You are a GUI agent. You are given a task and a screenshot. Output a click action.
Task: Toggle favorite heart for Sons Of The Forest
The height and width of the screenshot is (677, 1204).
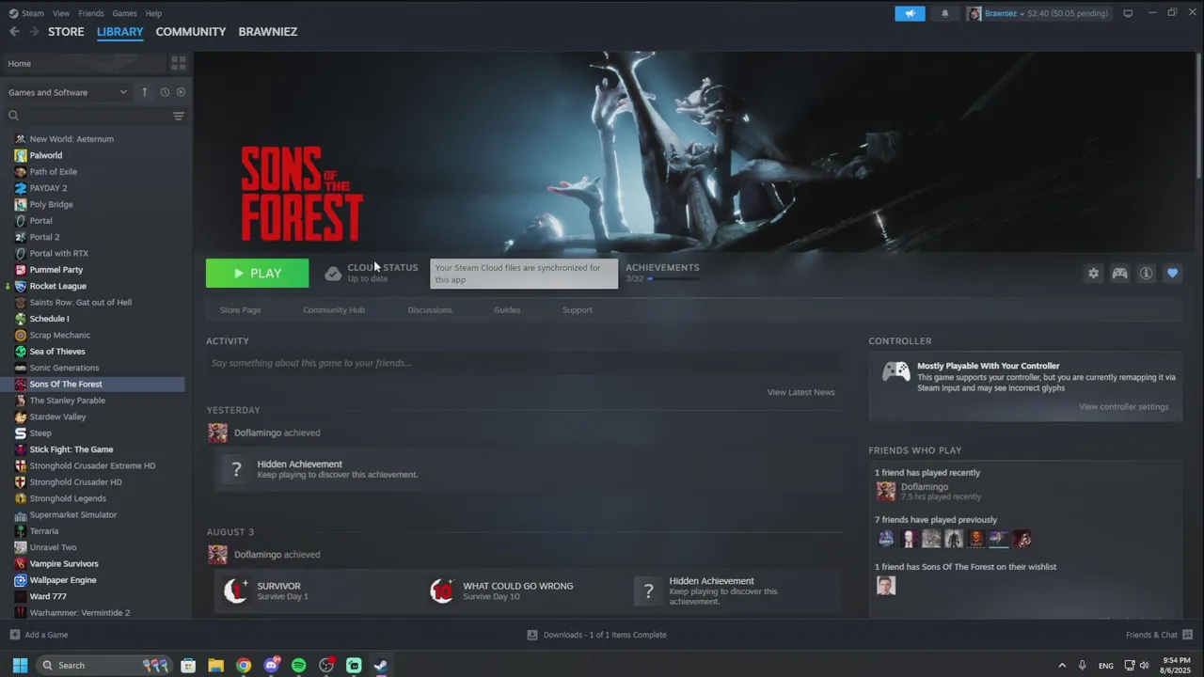pos(1172,273)
